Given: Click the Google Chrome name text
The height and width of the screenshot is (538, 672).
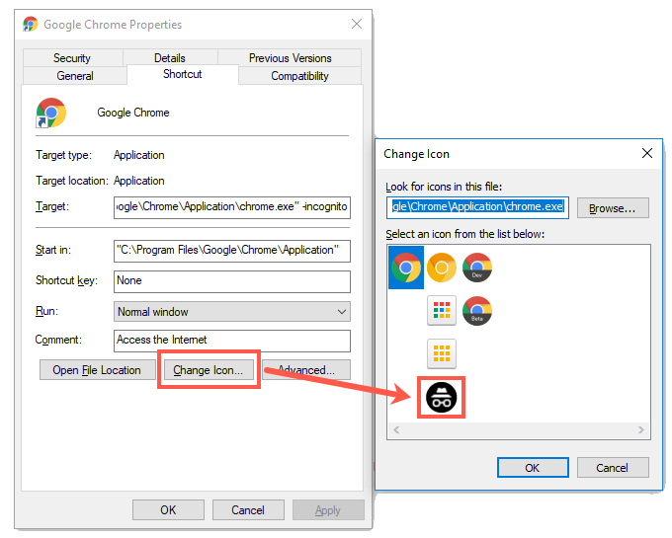Looking at the screenshot, I should coord(133,113).
